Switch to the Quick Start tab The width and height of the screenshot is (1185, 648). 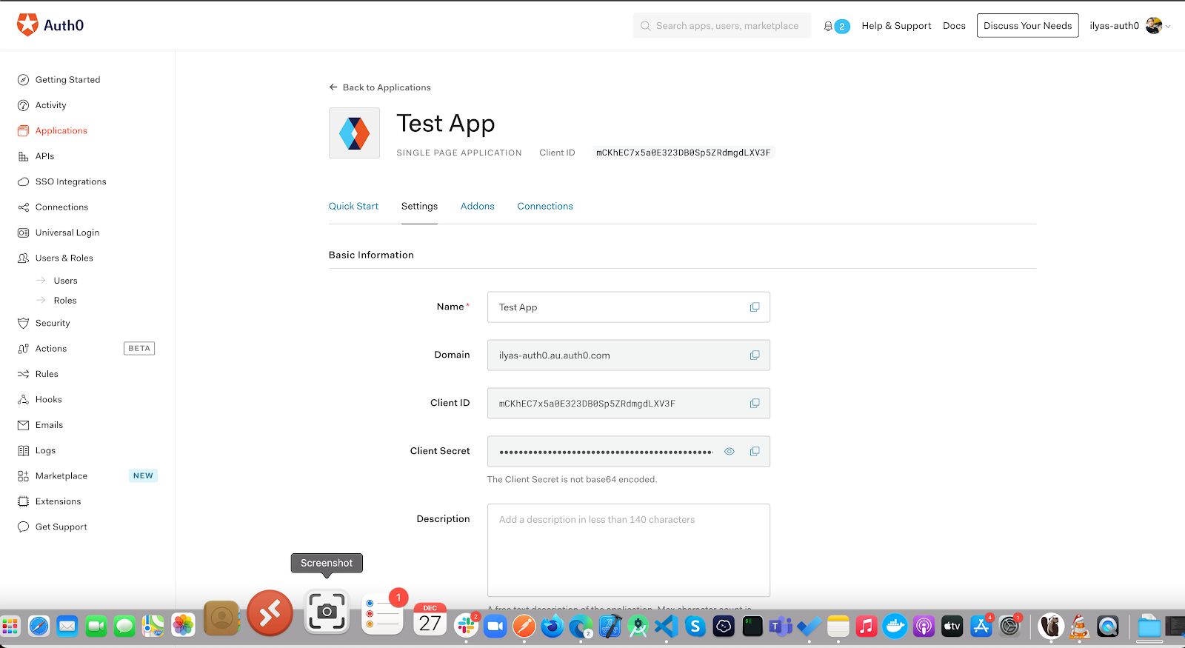tap(353, 207)
